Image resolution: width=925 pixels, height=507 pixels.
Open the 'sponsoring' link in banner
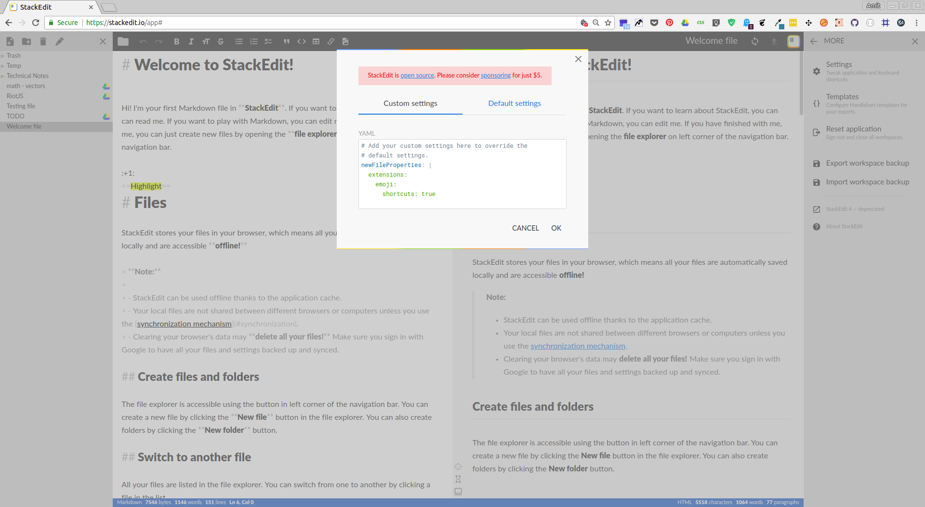pyautogui.click(x=496, y=75)
